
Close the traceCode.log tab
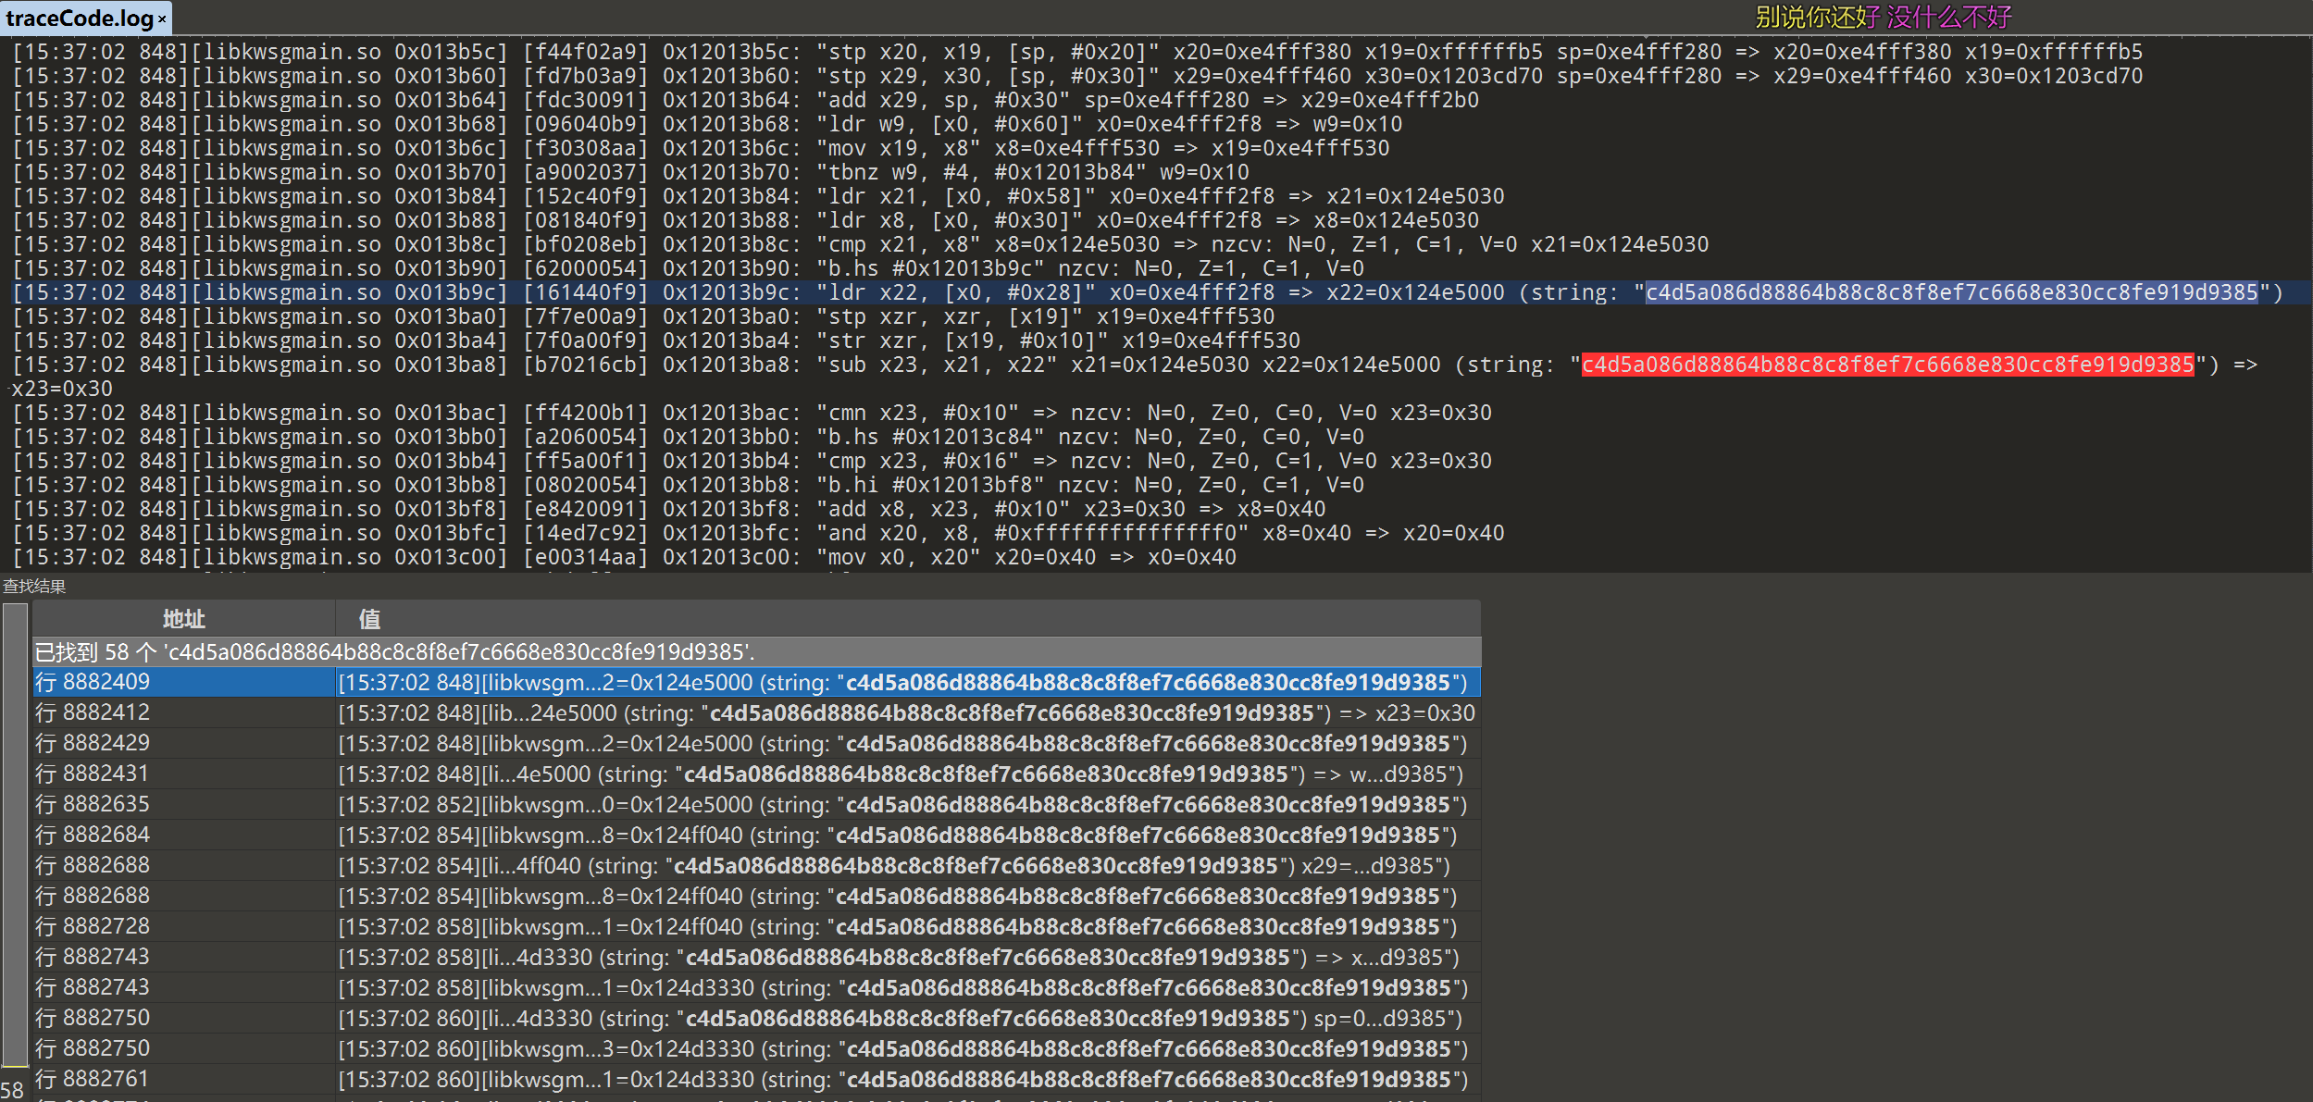(x=163, y=19)
